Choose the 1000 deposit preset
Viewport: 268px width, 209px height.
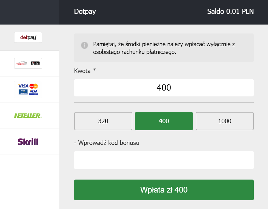point(225,121)
